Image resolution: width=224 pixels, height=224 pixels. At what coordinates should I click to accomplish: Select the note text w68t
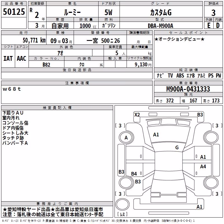[12, 89]
